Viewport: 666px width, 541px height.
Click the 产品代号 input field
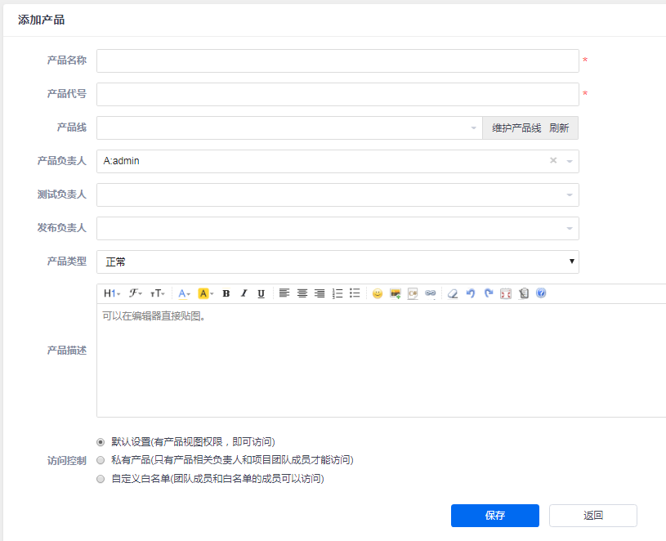(x=337, y=94)
